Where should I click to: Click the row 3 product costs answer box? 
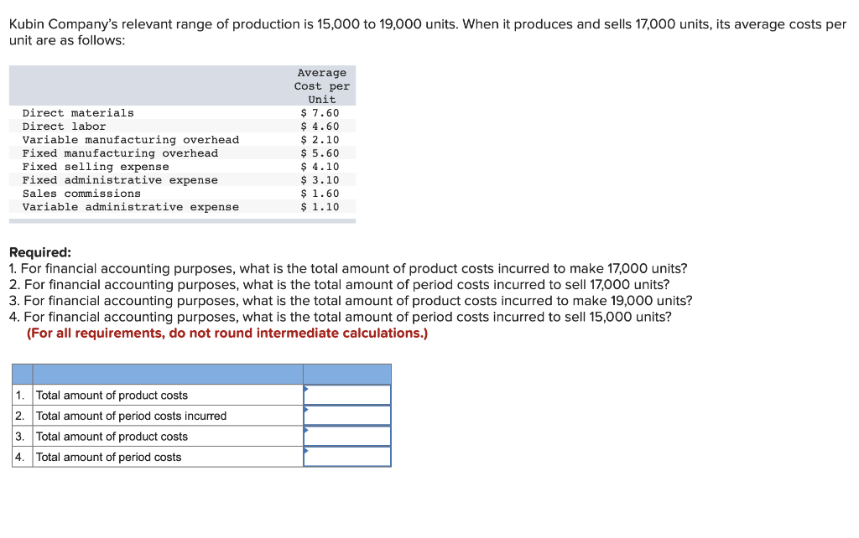pyautogui.click(x=348, y=436)
